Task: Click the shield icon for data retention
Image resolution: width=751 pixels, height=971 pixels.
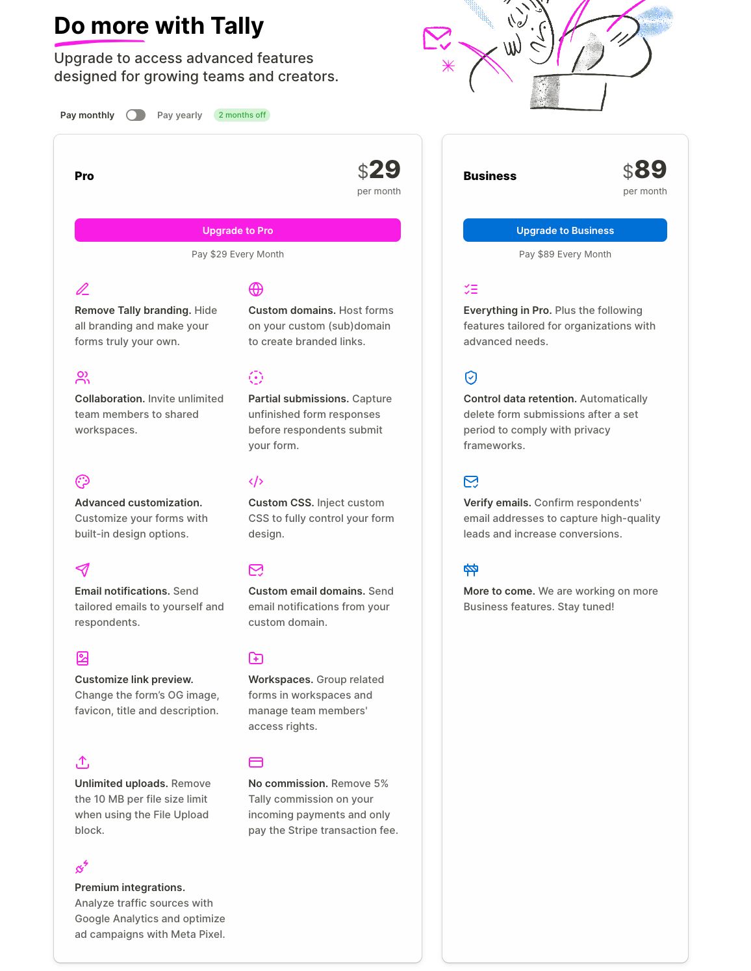Action: (471, 378)
